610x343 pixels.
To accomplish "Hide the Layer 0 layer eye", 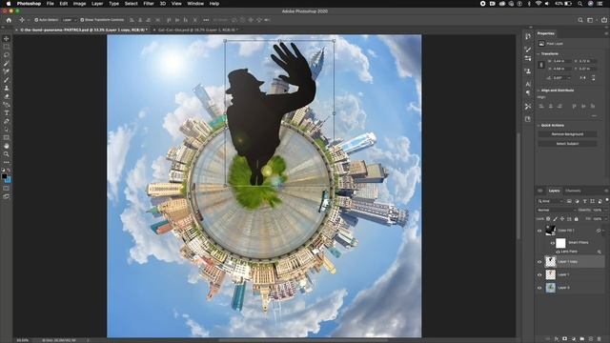I will [539, 288].
